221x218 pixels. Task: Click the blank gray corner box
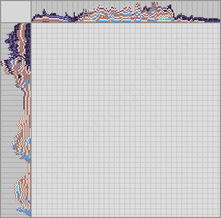point(16,11)
